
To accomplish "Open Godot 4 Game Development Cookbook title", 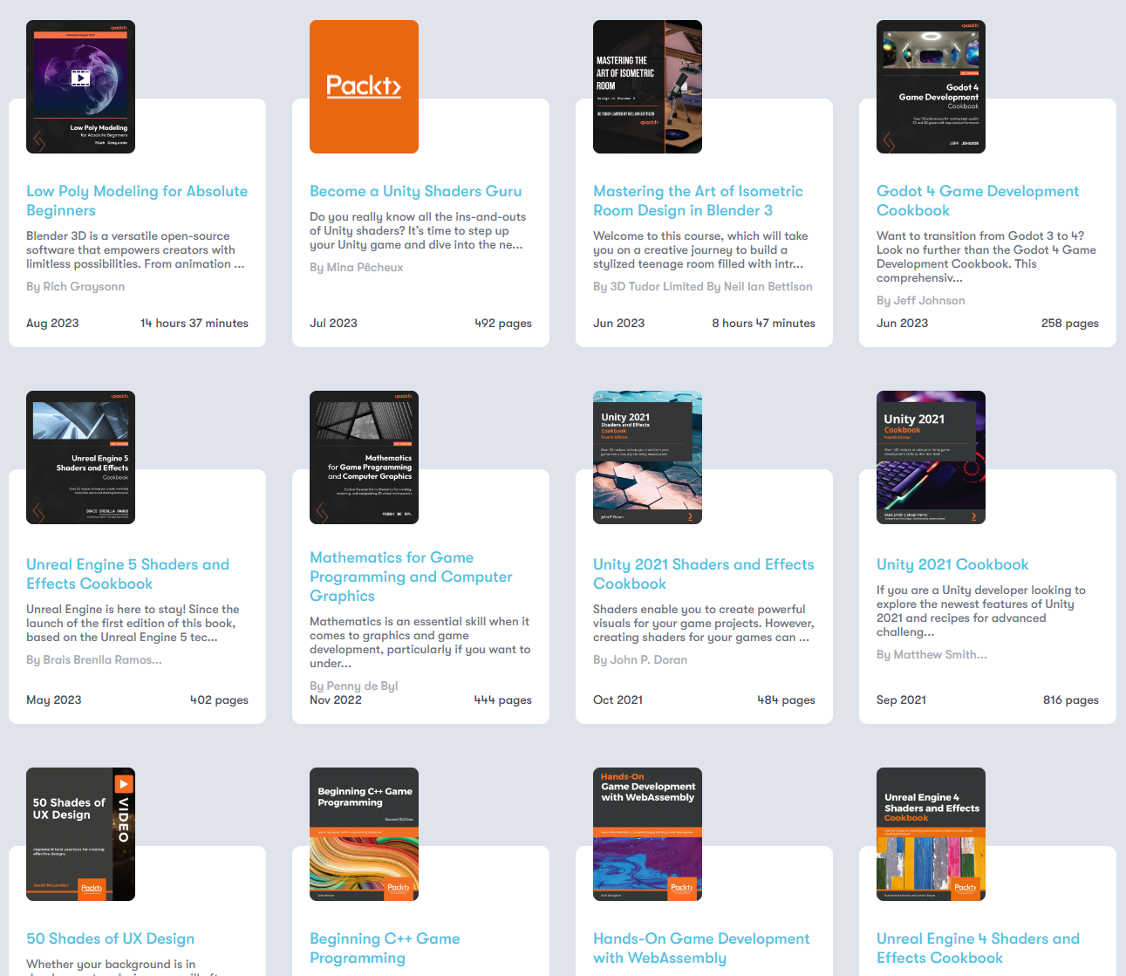I will [978, 201].
